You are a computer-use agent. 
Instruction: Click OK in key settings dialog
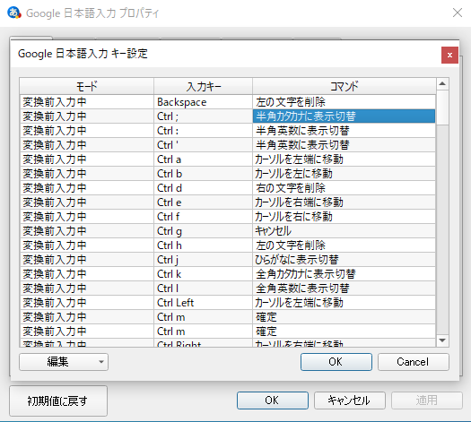tap(336, 362)
